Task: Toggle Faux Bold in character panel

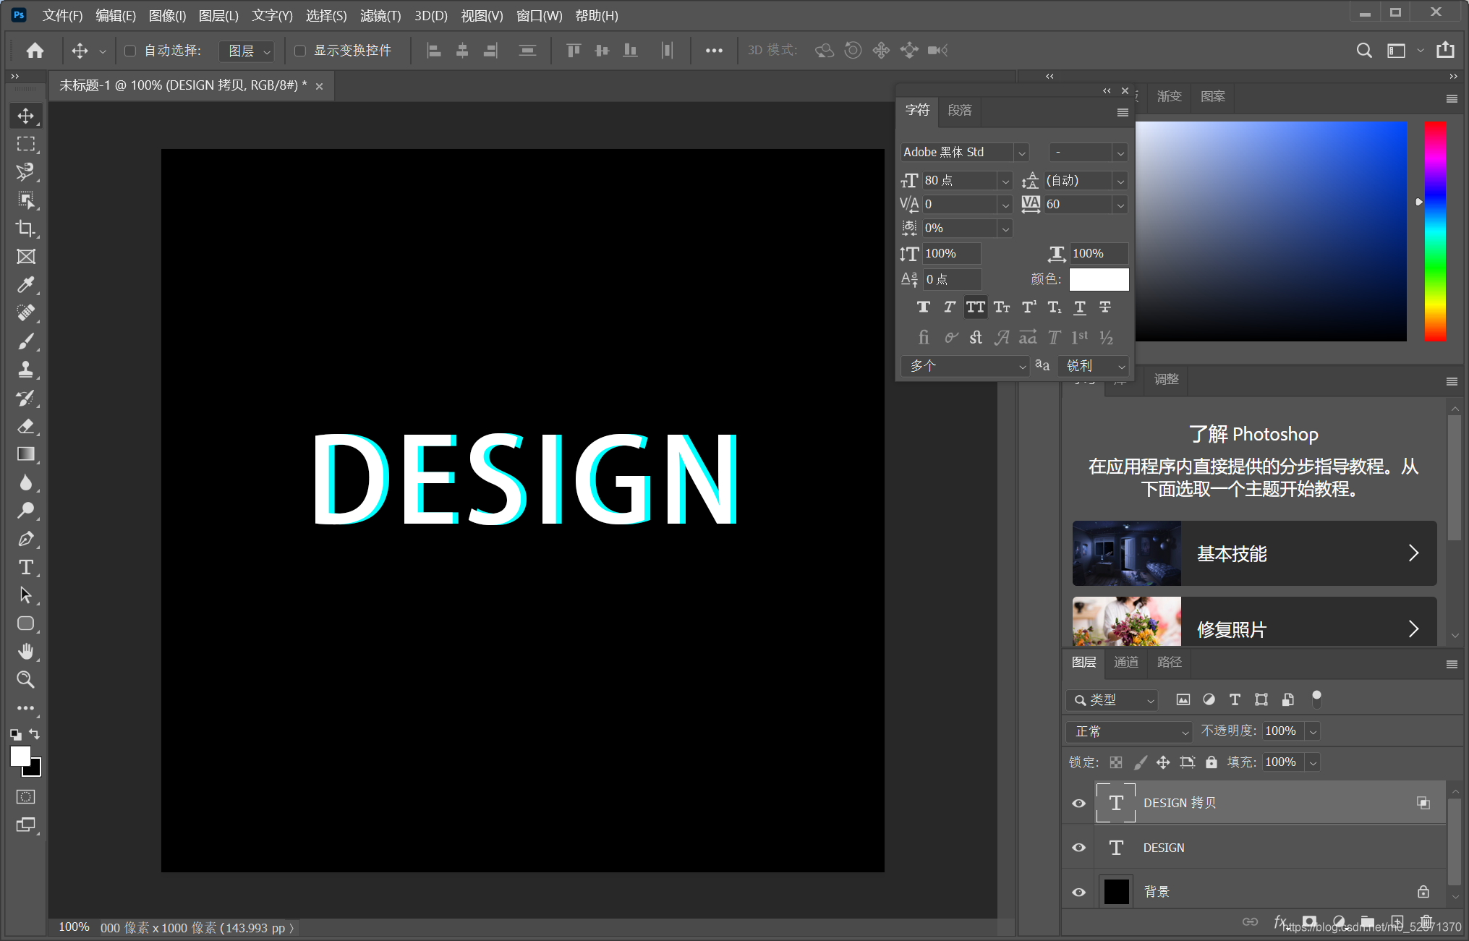Action: [924, 307]
